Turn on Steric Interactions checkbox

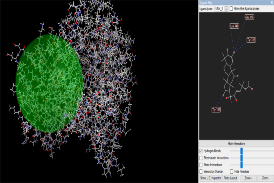coord(201,165)
